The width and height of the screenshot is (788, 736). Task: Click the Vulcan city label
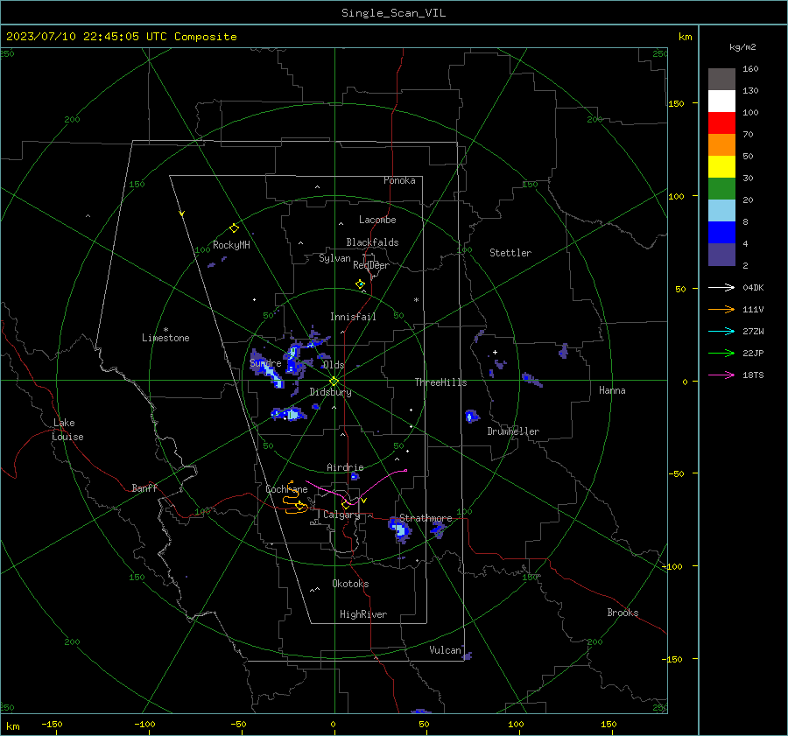pyautogui.click(x=445, y=650)
